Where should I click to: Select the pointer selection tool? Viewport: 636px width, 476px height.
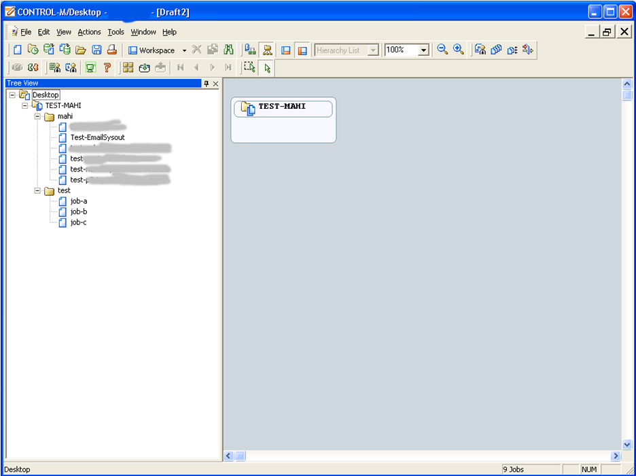(x=266, y=67)
